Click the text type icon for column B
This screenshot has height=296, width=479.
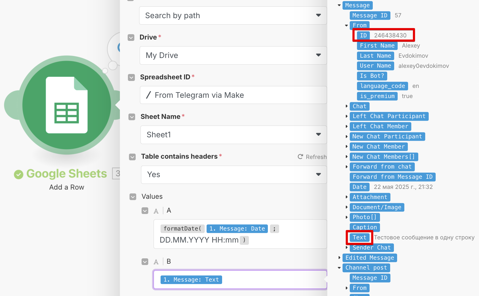point(156,262)
